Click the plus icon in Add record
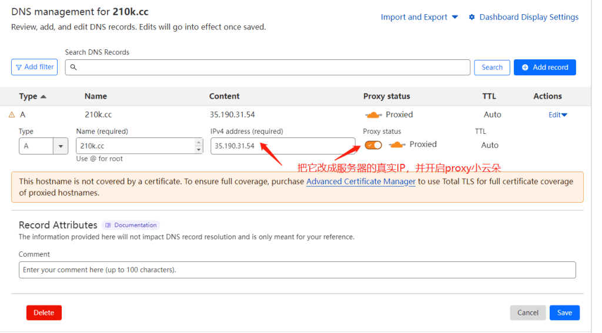Image resolution: width=602 pixels, height=333 pixels. pos(525,68)
